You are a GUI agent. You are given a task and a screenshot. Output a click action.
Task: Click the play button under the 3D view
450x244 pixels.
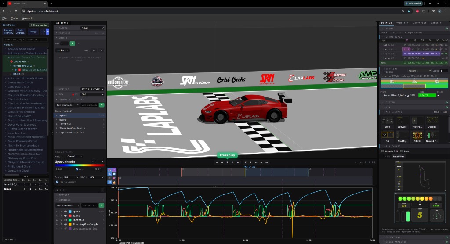227,162
